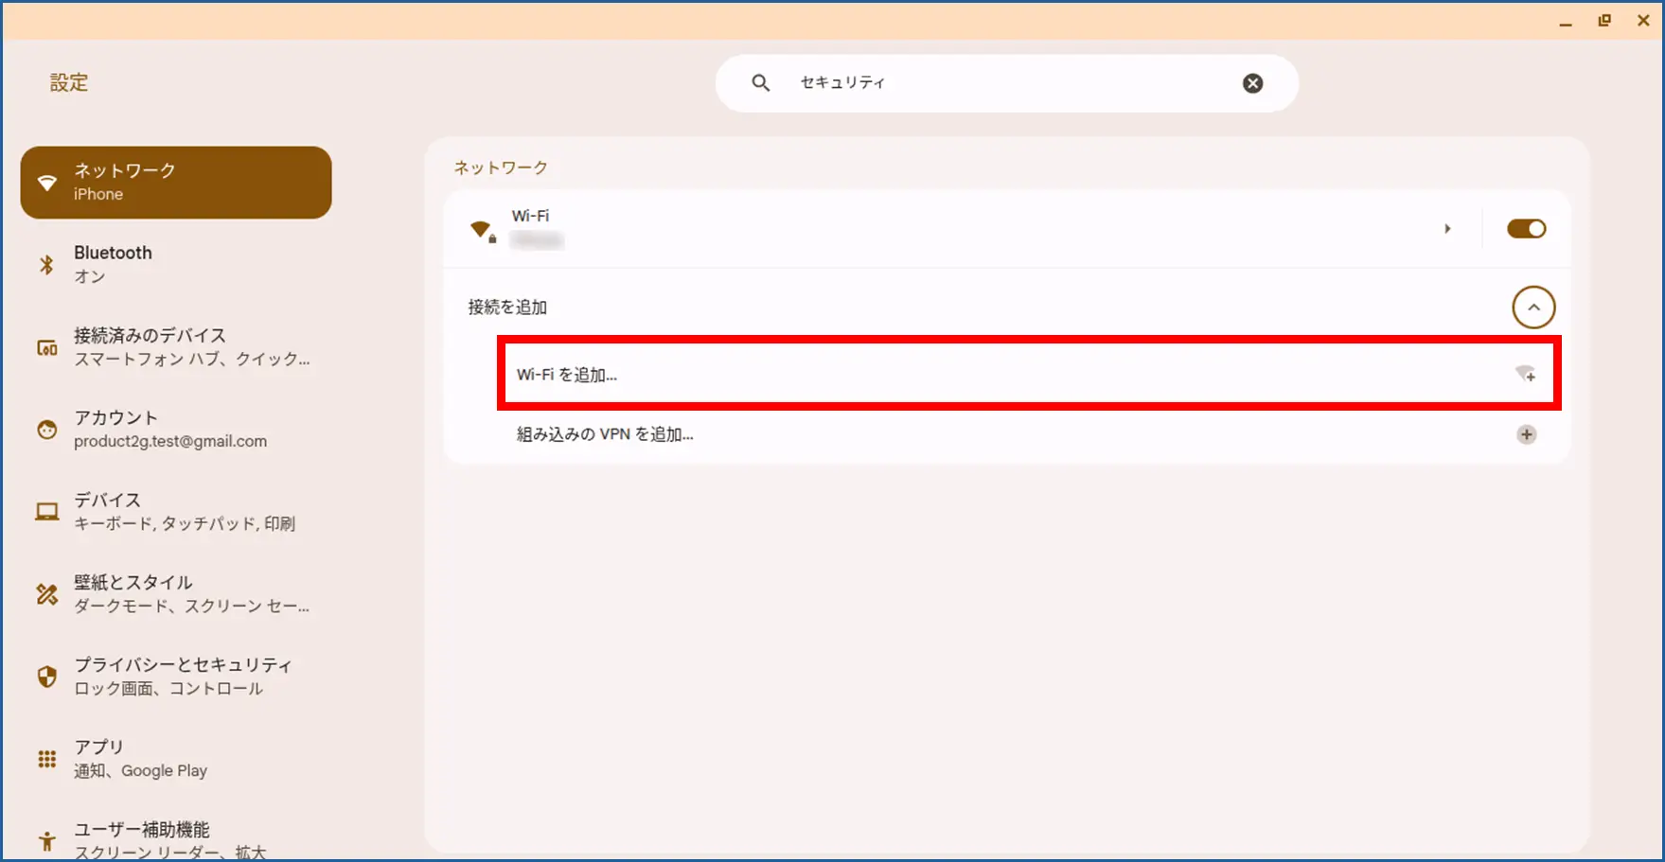
Task: Select 組み込みの VPN を追加 option
Action: [x=605, y=435]
